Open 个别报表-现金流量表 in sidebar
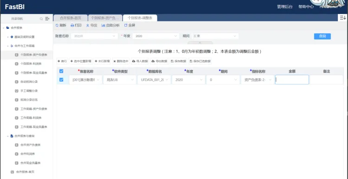348x179 pixels. (33, 73)
